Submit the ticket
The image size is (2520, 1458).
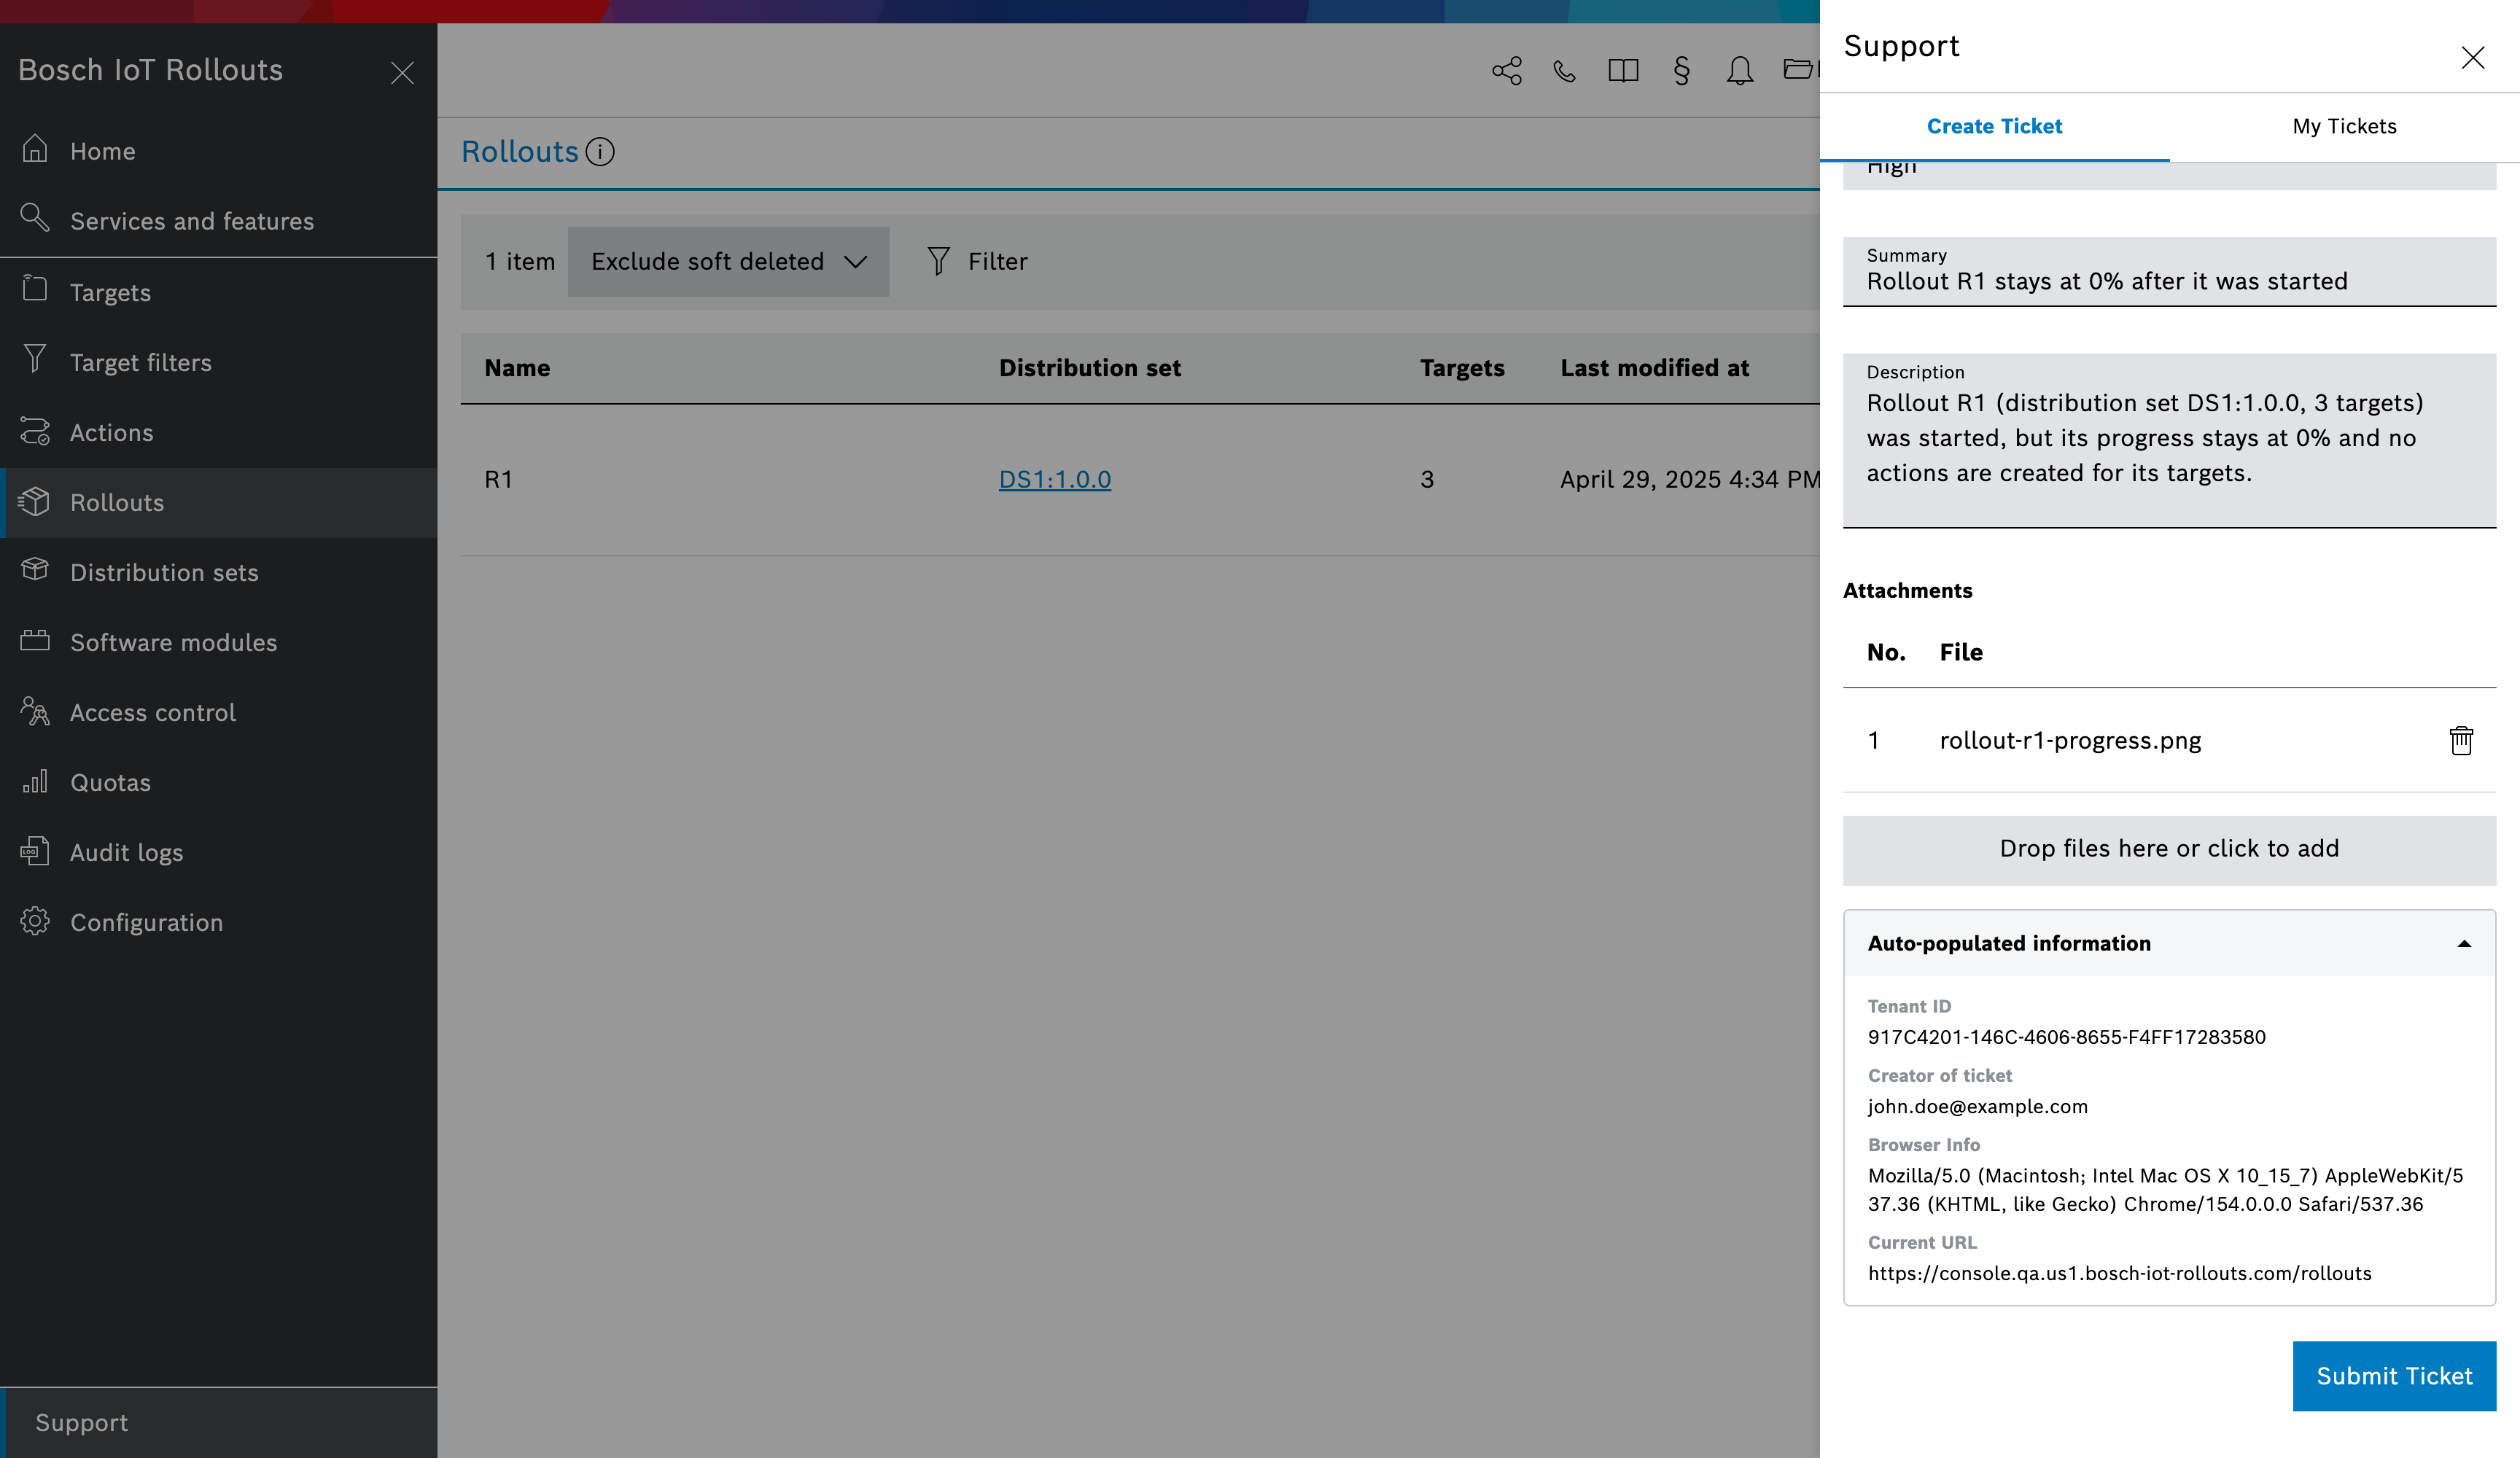click(x=2394, y=1376)
